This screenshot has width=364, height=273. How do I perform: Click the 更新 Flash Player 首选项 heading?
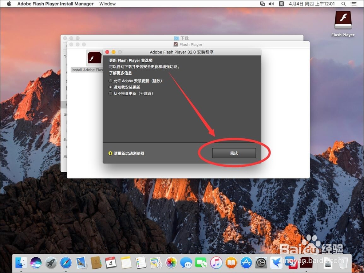point(131,60)
